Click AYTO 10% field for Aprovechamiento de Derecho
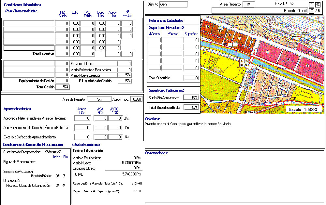The image size is (326, 205). [x=115, y=127]
